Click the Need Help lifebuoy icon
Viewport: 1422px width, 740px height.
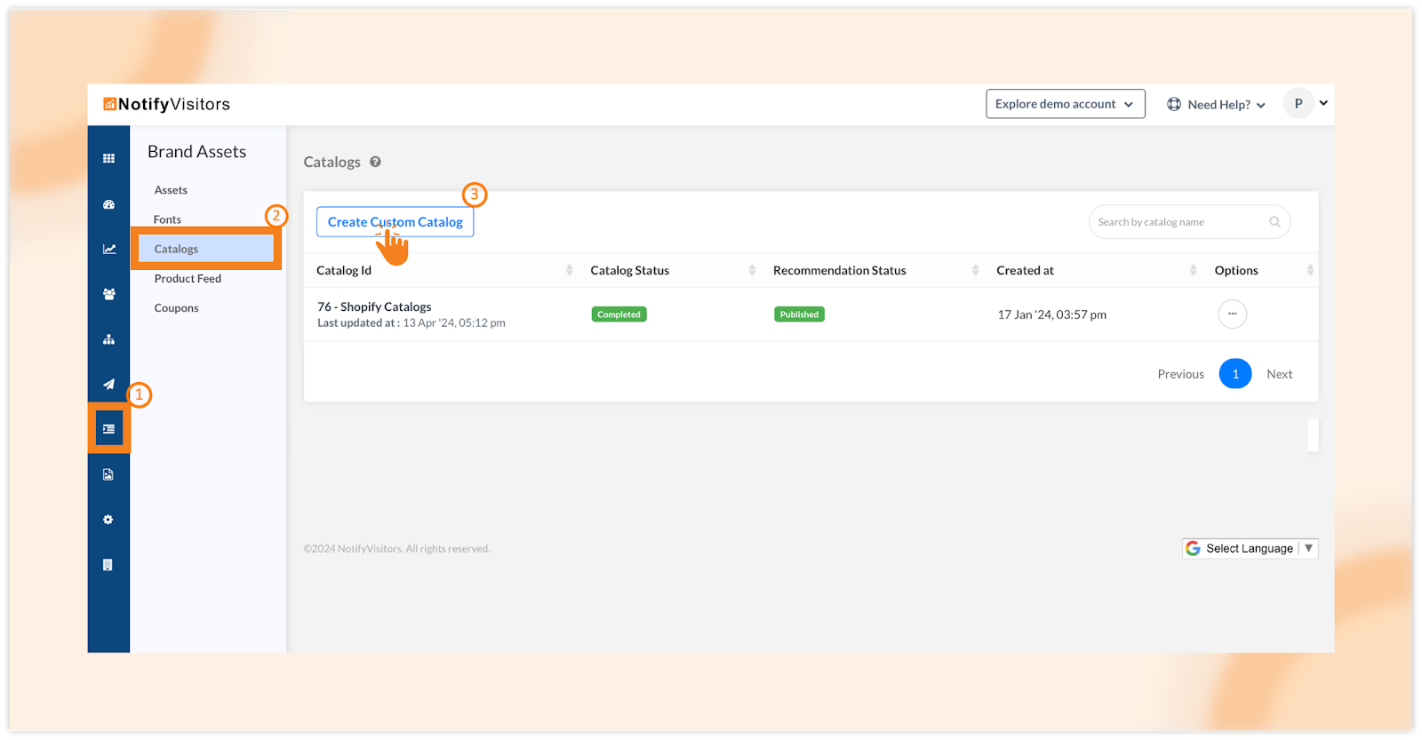(1174, 104)
